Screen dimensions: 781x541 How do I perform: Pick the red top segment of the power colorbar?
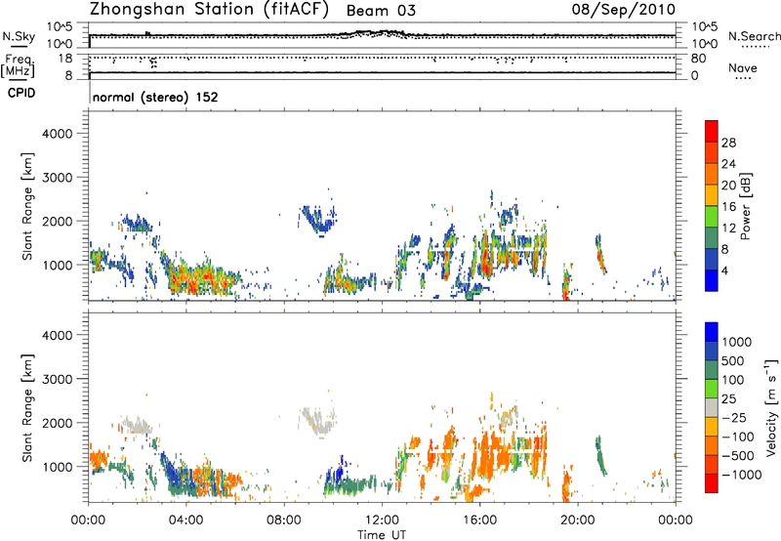712,131
